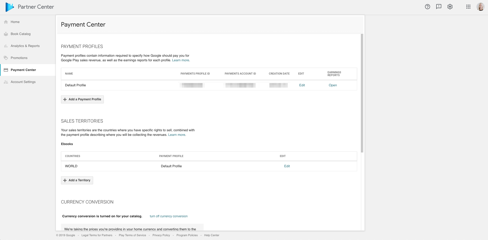Edit the Default Profile payment profile
Screen dimensions: 488x240
click(x=302, y=85)
